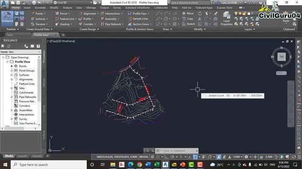Image resolution: width=302 pixels, height=169 pixels.
Task: Toggle snap mode dotted-grid icon
Action: coord(158,157)
